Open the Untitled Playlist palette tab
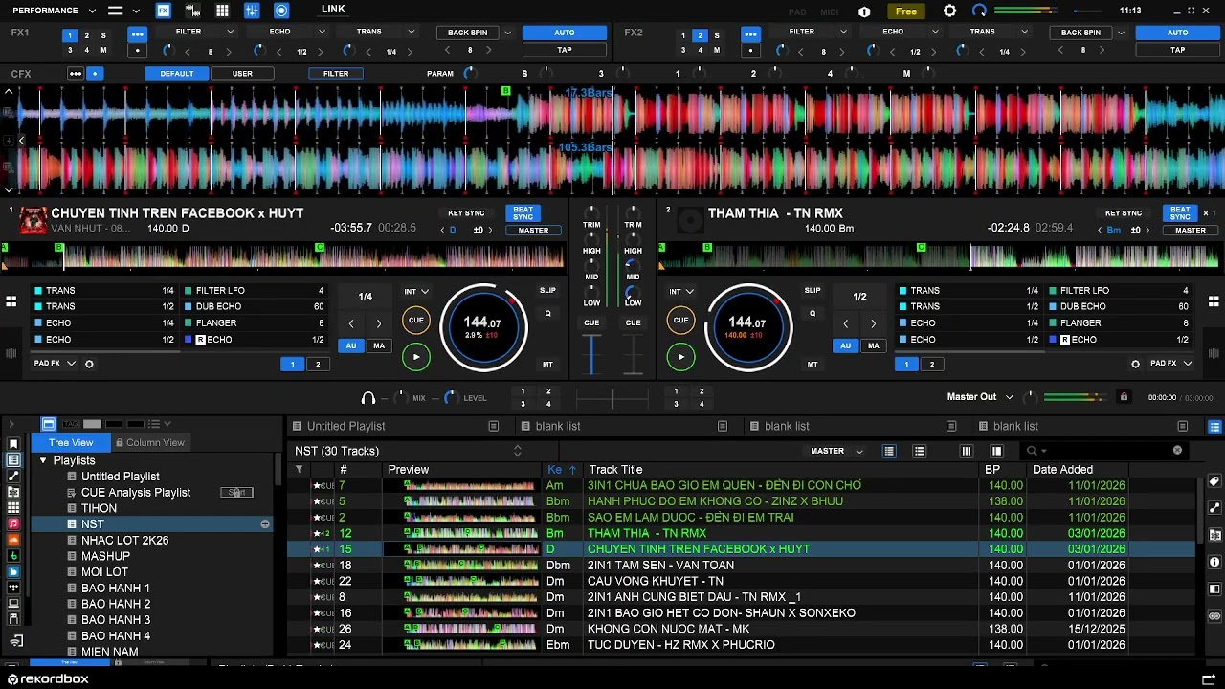 pyautogui.click(x=345, y=426)
